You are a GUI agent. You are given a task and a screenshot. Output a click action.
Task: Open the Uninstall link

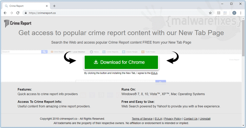point(205,119)
